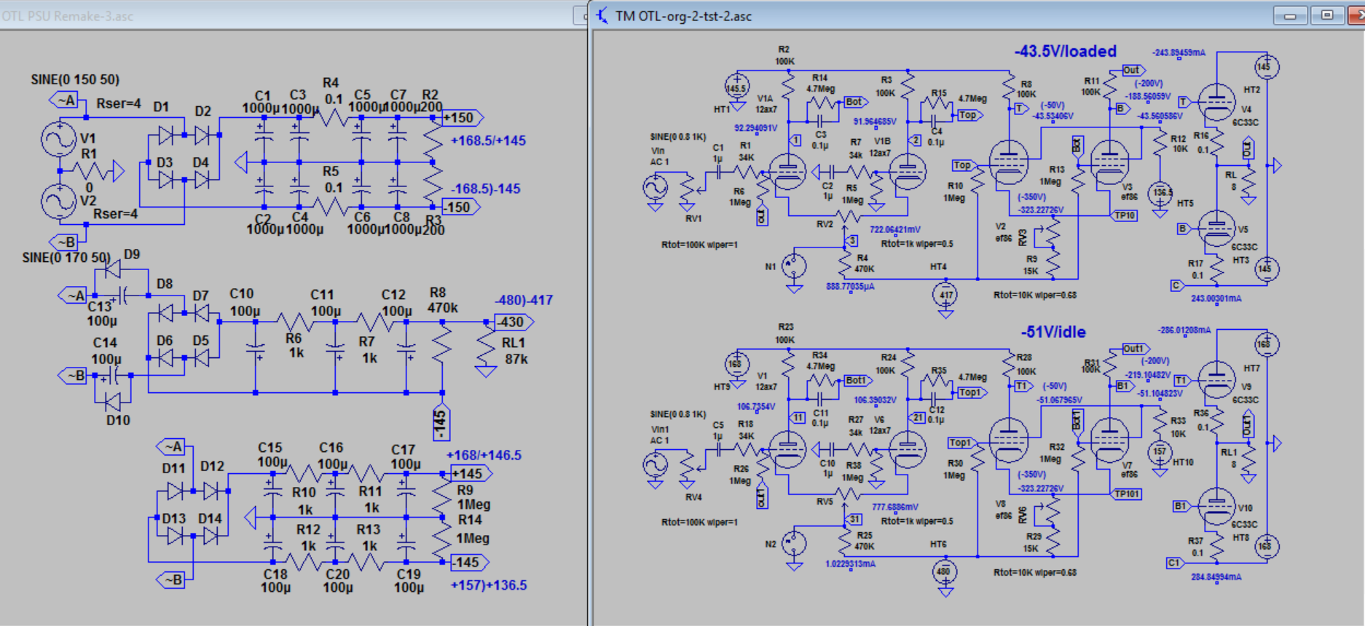Click the -43.5V/loaded heading text
Image resolution: width=1365 pixels, height=626 pixels.
pos(1065,52)
